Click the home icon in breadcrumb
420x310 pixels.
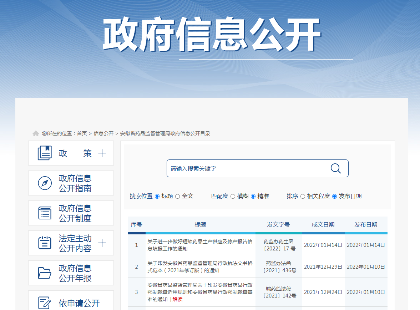(x=36, y=133)
